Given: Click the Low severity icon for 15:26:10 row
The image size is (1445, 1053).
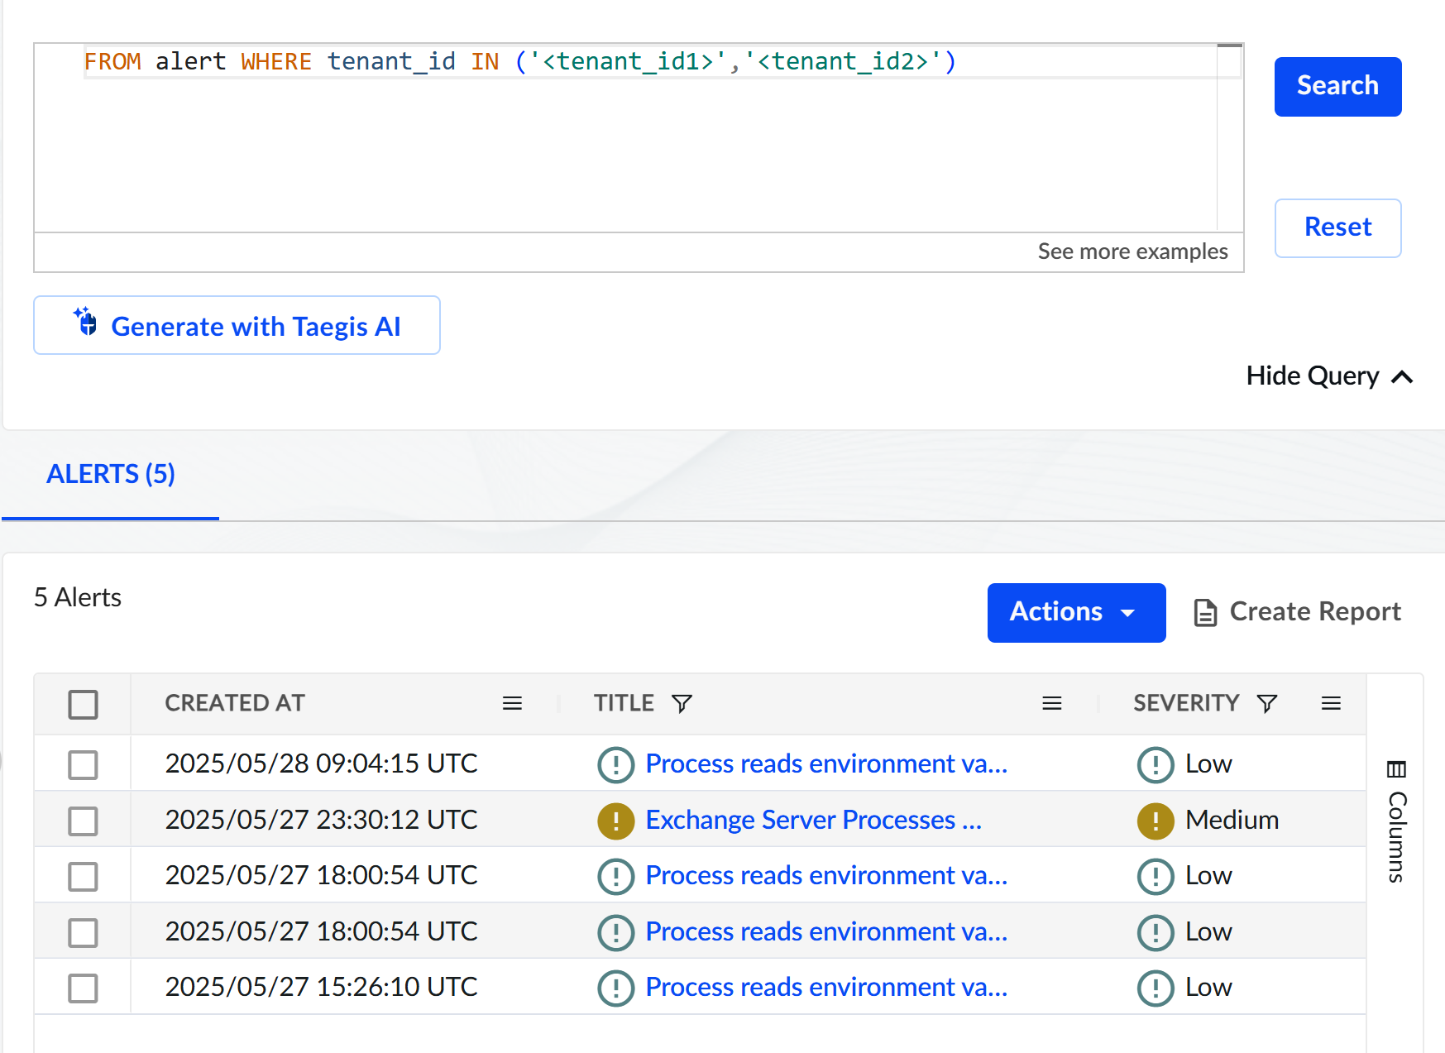Looking at the screenshot, I should coord(1156,988).
